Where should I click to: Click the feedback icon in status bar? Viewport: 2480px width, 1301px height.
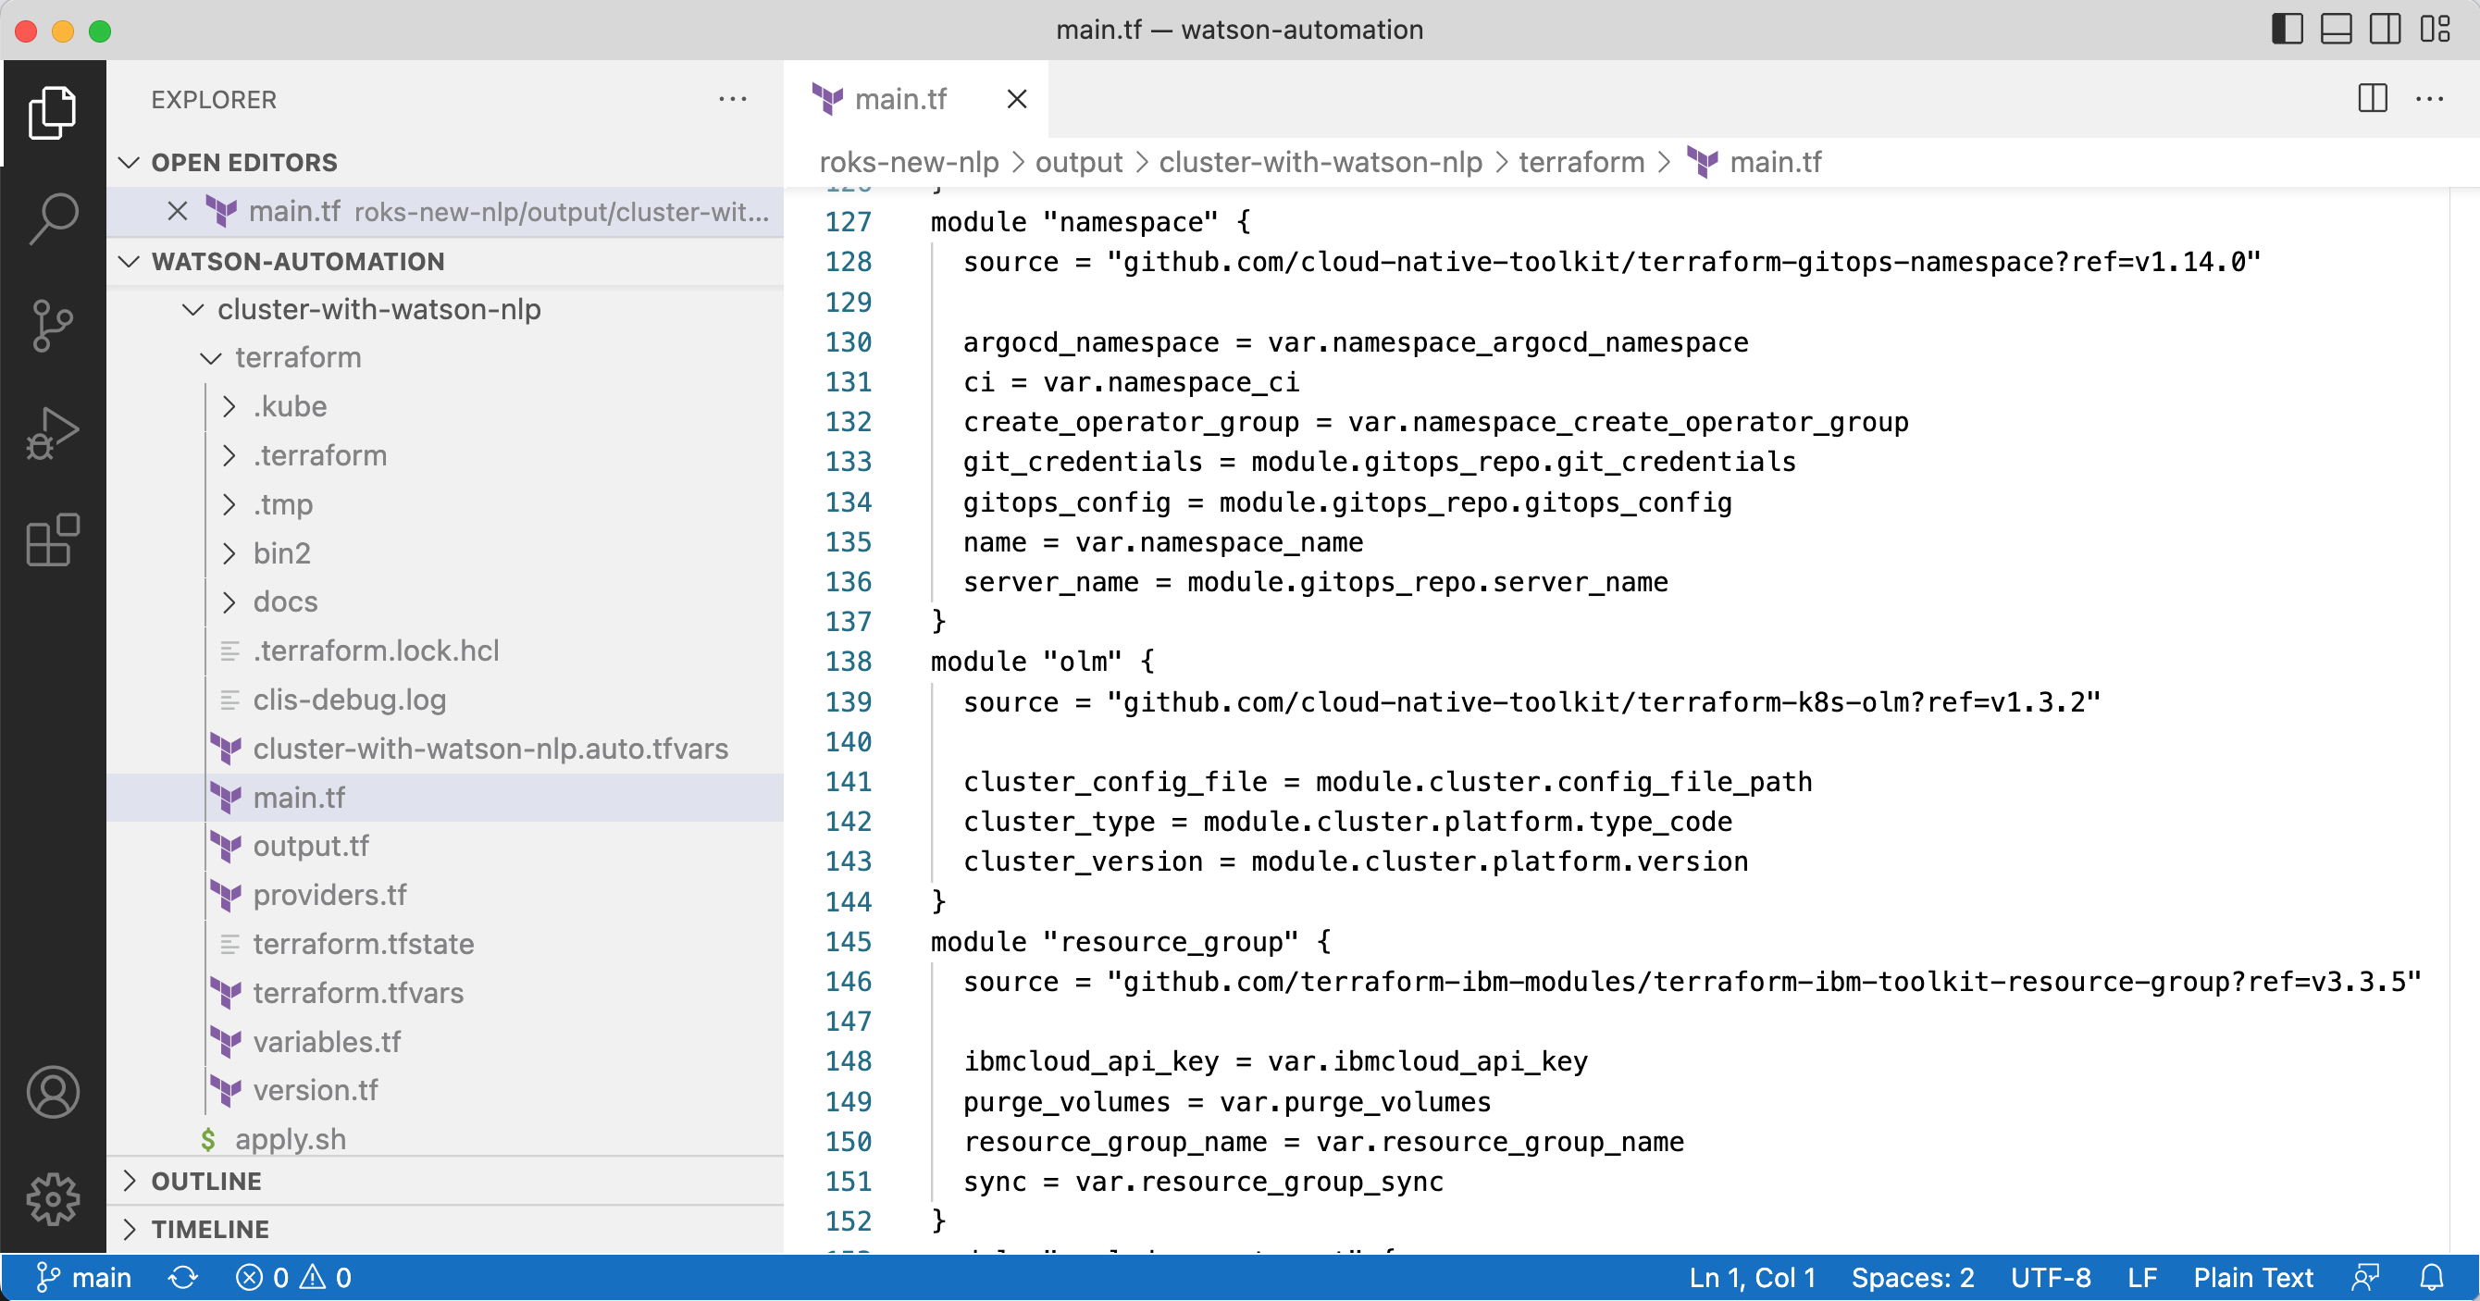point(2365,1277)
